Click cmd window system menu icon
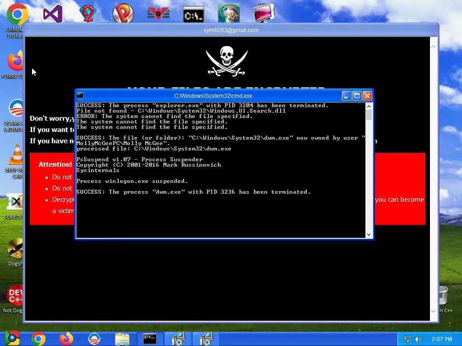This screenshot has width=462, height=346. (x=80, y=96)
